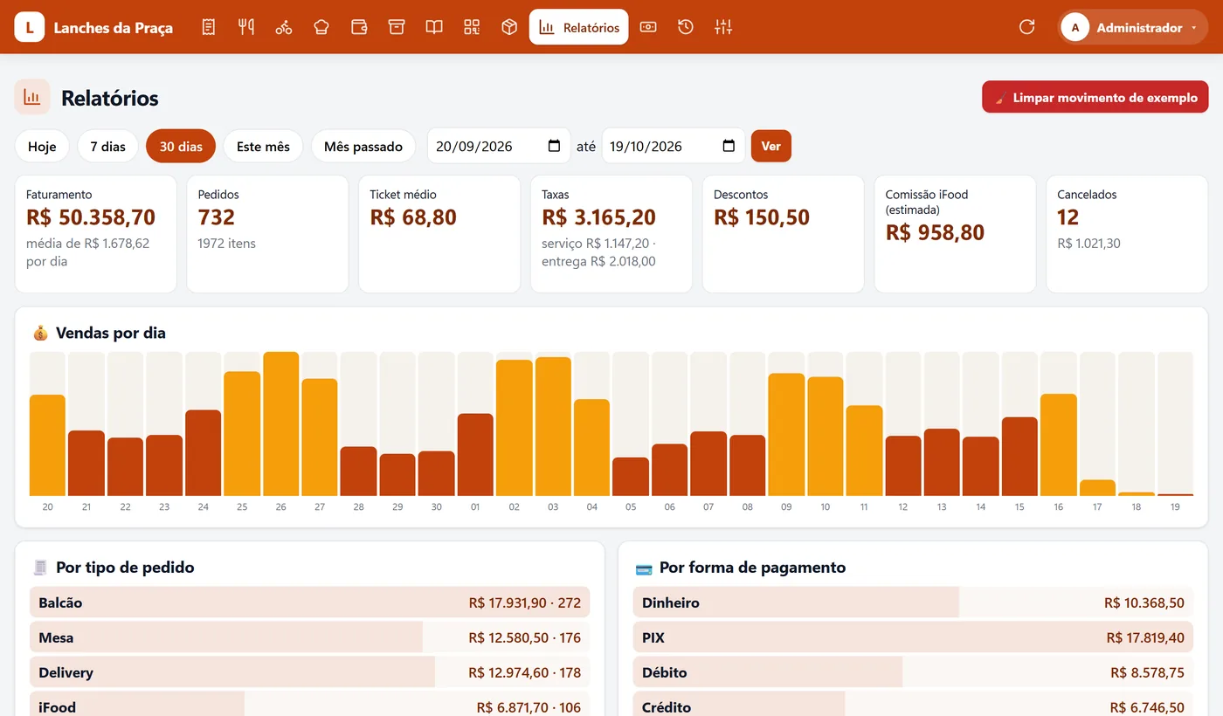Click the Delivery order type row

point(310,672)
